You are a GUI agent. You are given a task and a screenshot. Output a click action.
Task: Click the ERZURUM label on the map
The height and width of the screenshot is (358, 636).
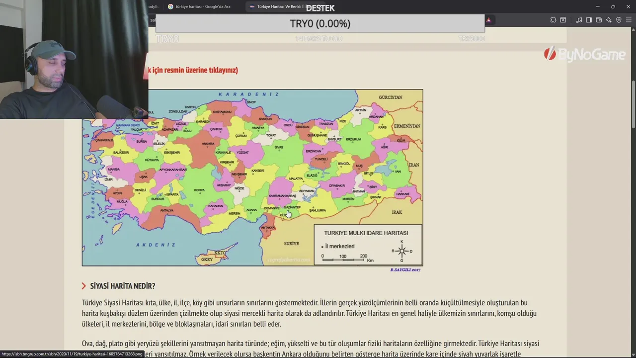coord(353,139)
